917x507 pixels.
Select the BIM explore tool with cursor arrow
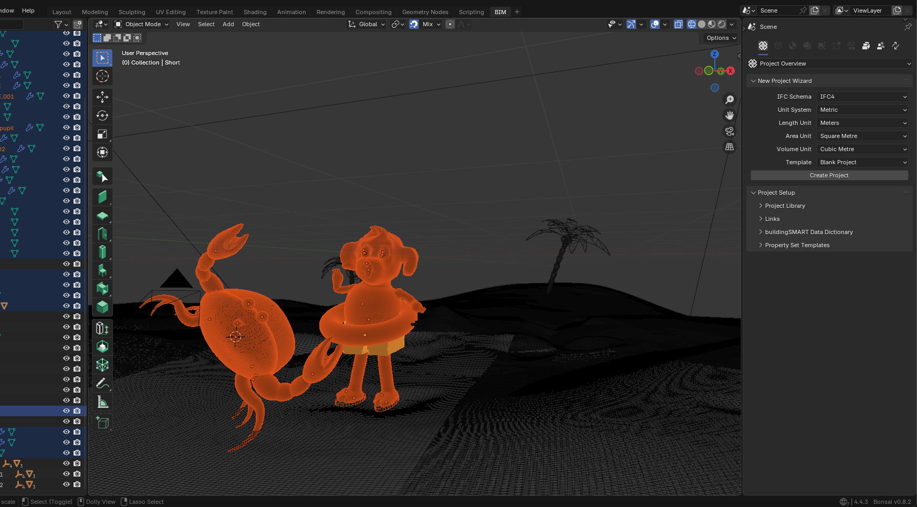(x=102, y=177)
